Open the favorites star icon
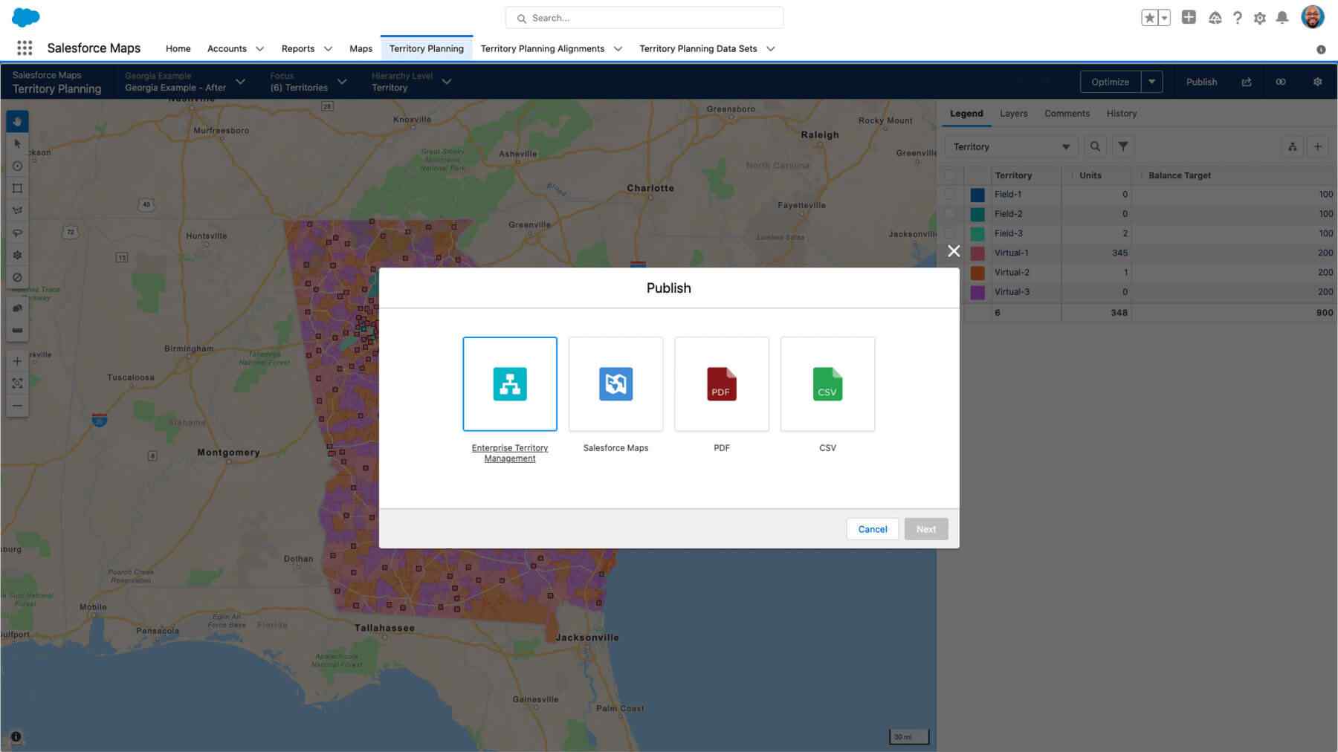 [1149, 18]
